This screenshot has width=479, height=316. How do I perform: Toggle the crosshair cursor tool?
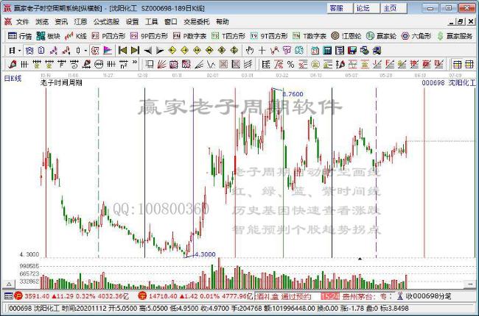point(262,51)
